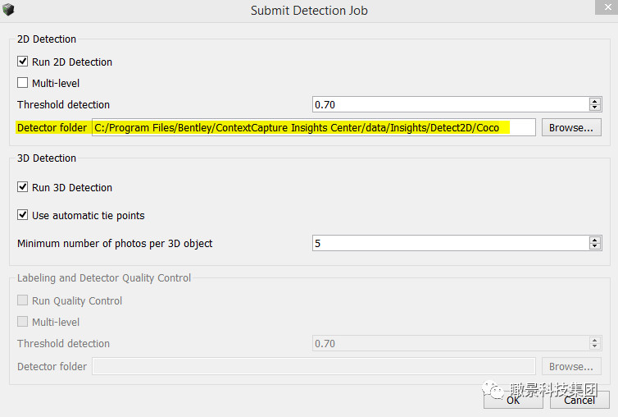The width and height of the screenshot is (618, 417).
Task: Click the Quality Control Browse button
Action: 571,366
